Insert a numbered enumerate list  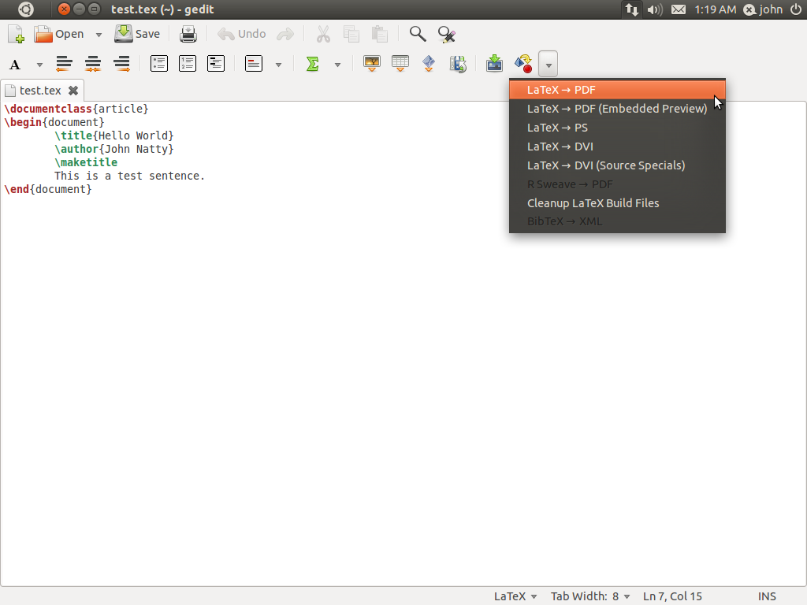pos(187,64)
